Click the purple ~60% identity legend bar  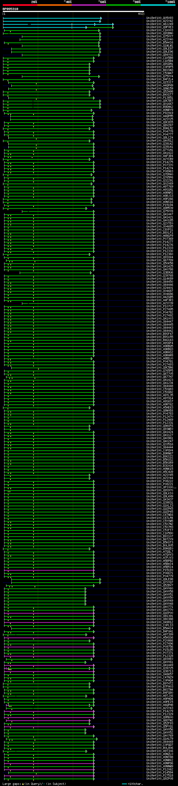pos(89,5)
